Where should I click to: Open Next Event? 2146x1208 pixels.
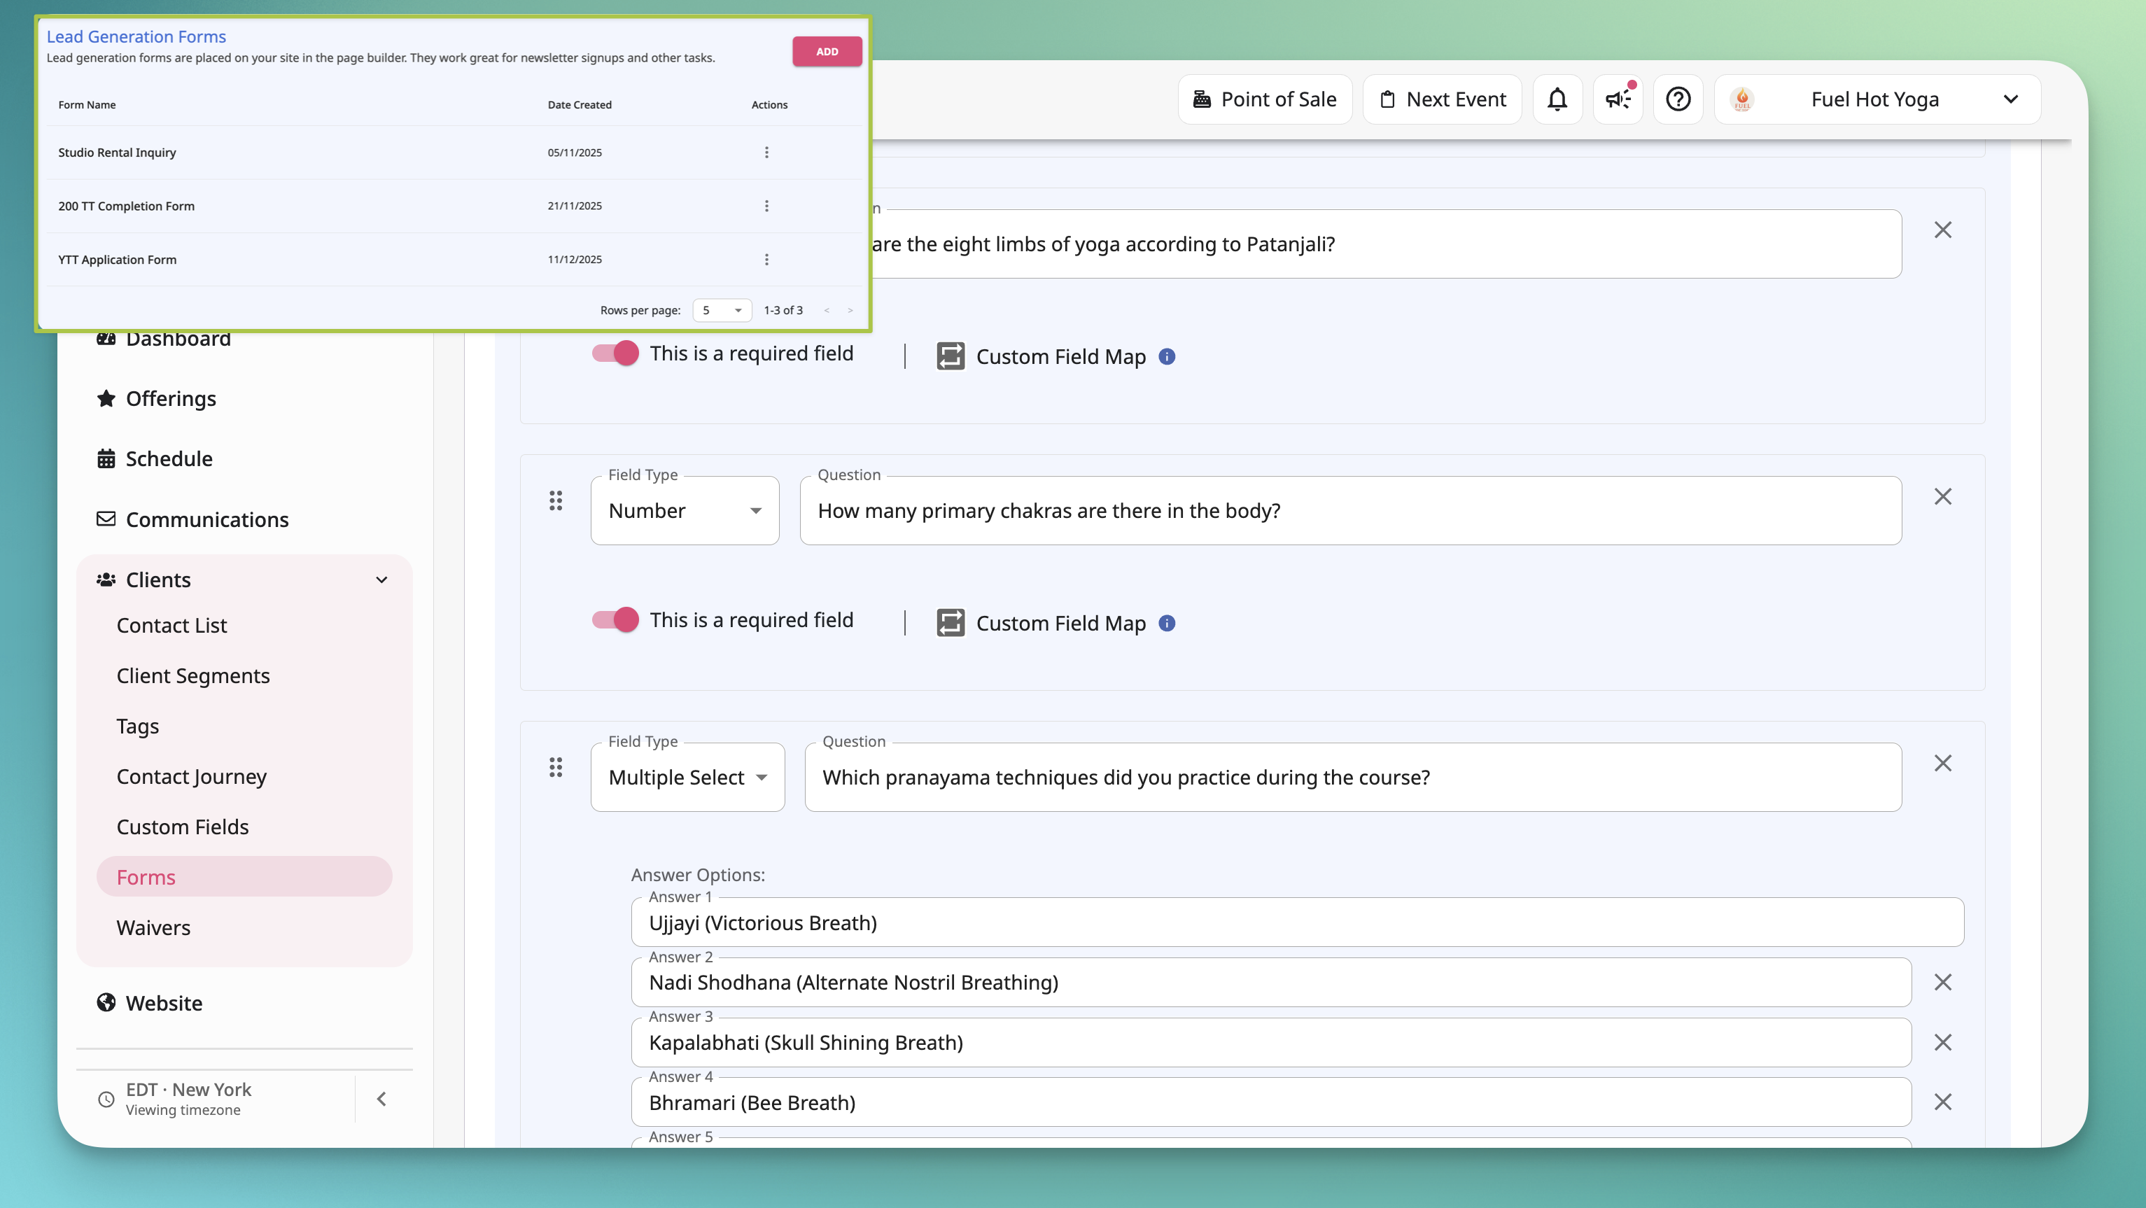pyautogui.click(x=1442, y=99)
